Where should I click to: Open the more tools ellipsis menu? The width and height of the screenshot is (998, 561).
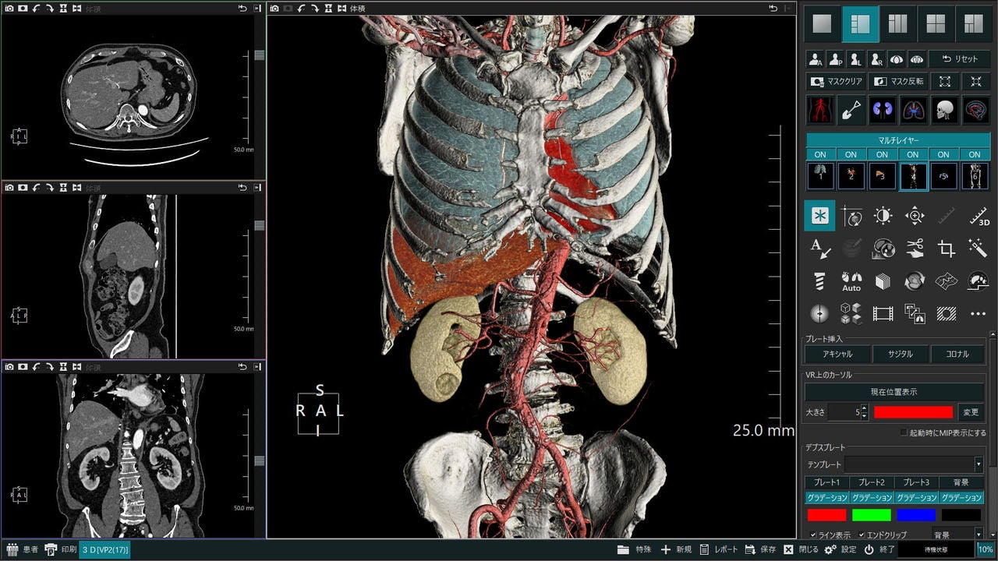pyautogui.click(x=979, y=313)
